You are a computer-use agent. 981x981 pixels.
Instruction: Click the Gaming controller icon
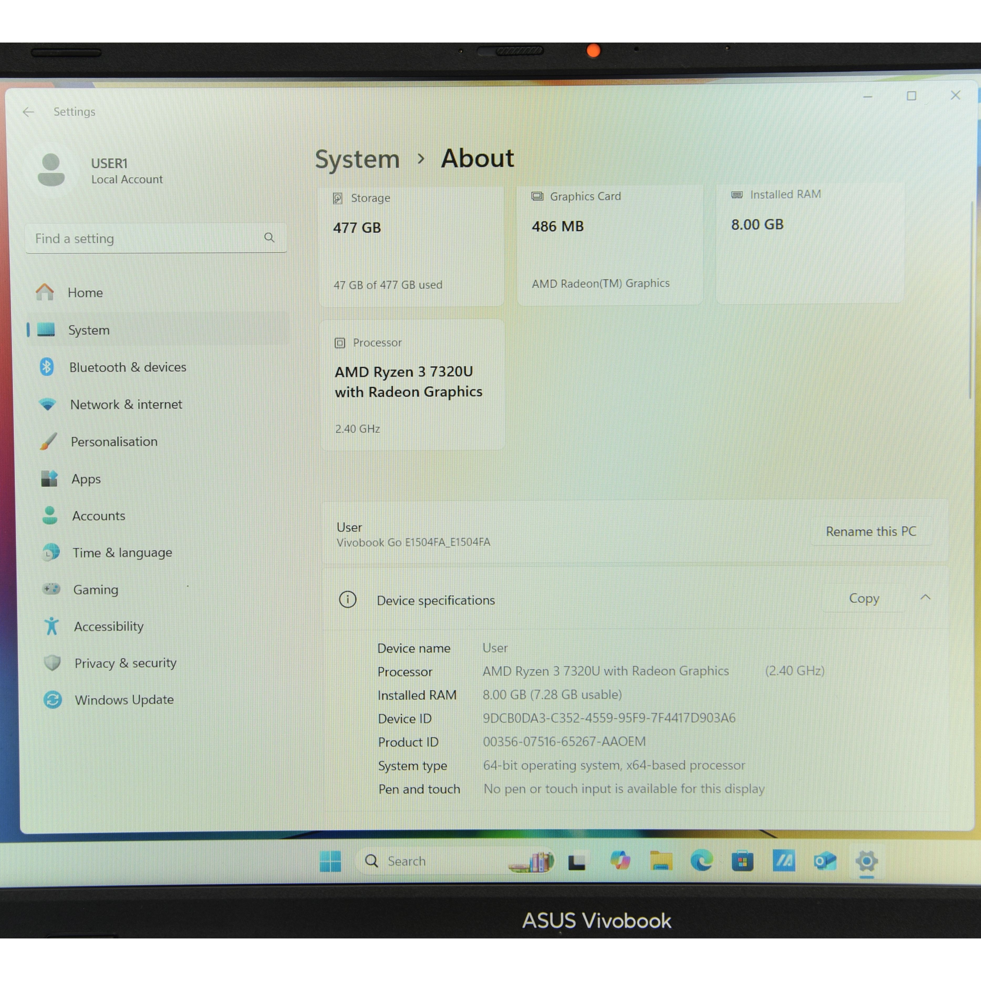click(51, 589)
